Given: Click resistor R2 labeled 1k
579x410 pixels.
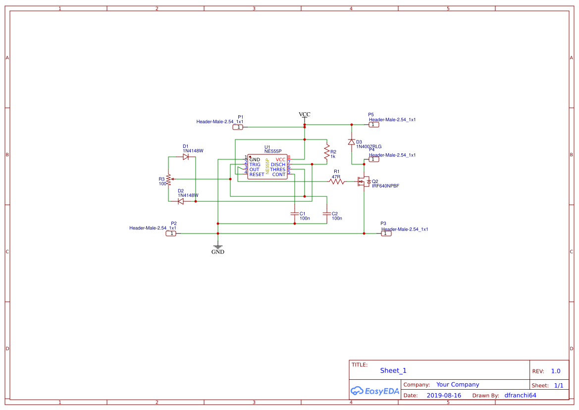Looking at the screenshot, I should [x=327, y=152].
